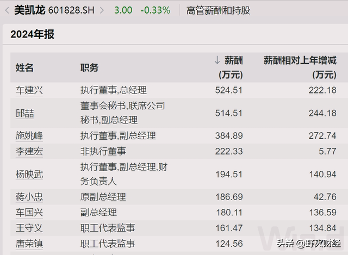This screenshot has width=348, height=255.
Task: Click the salary value 161.47
Action: (x=229, y=228)
